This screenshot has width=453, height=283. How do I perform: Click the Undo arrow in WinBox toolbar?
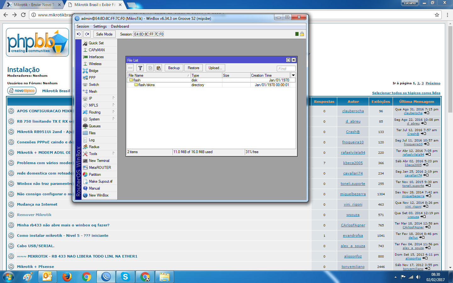click(x=79, y=34)
